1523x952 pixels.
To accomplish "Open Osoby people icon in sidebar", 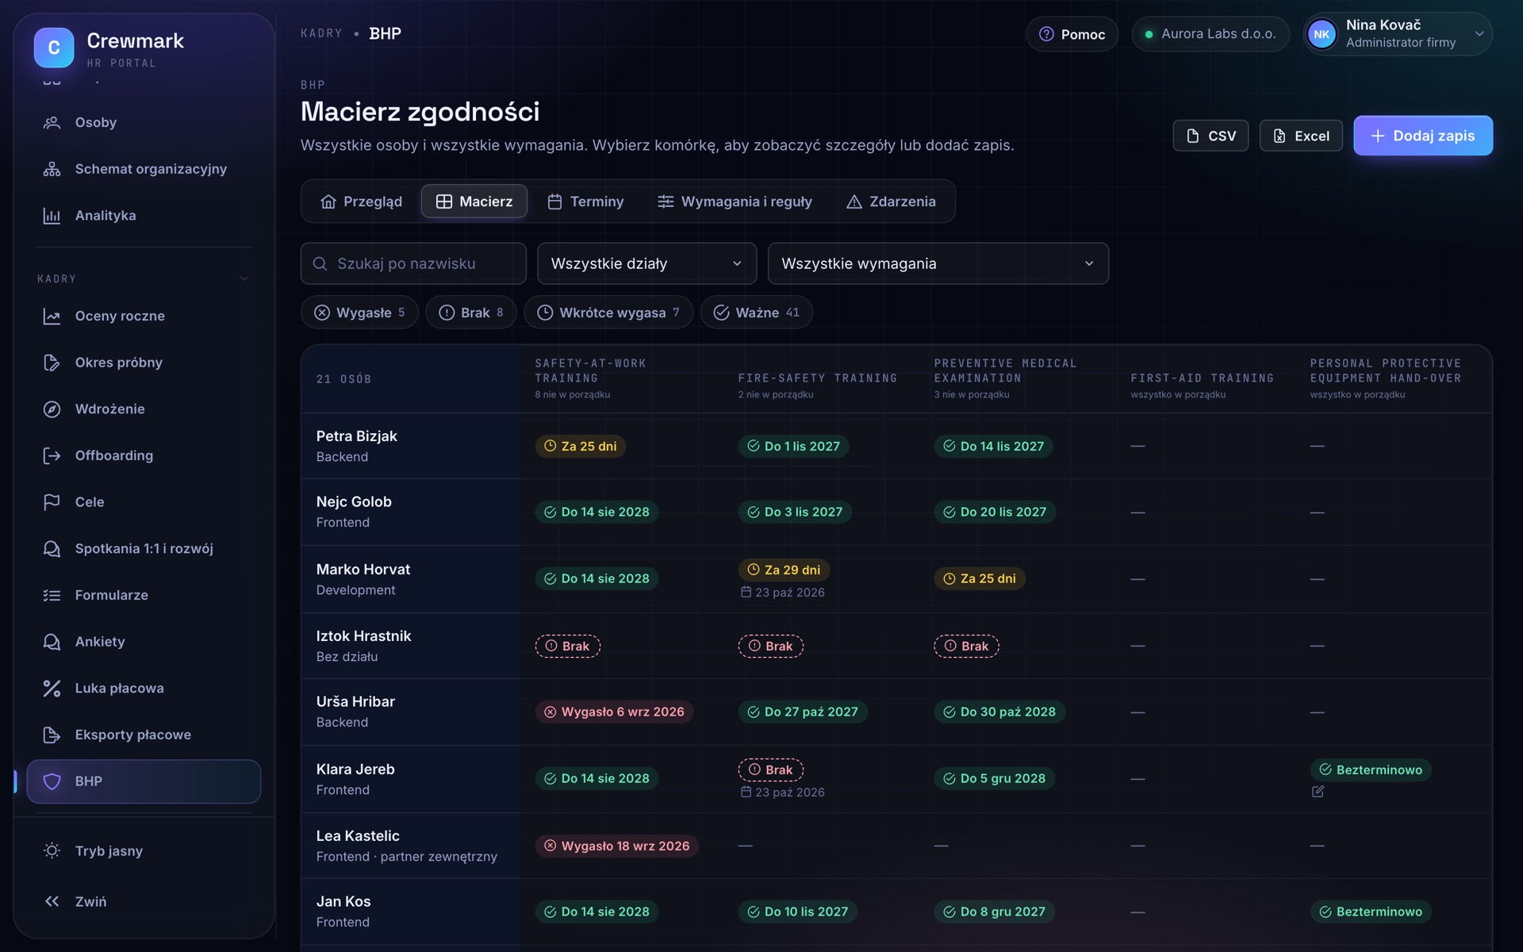I will [52, 122].
